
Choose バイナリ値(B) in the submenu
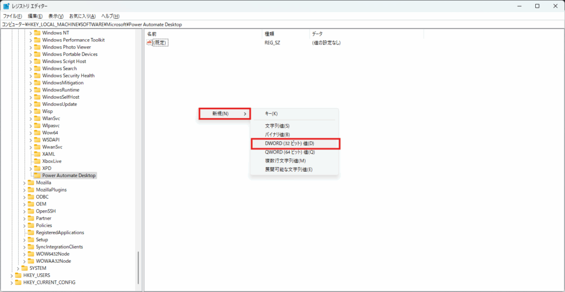coord(295,135)
